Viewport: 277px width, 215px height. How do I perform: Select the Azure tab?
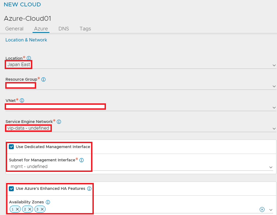(x=41, y=29)
